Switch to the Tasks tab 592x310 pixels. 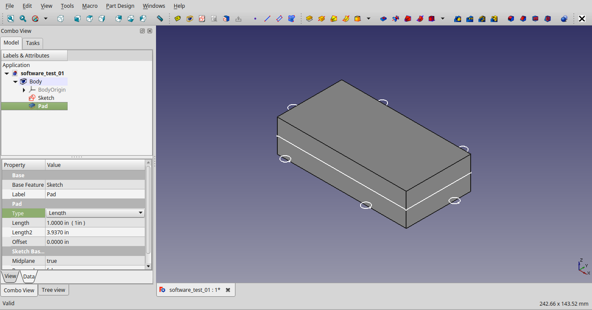[33, 43]
